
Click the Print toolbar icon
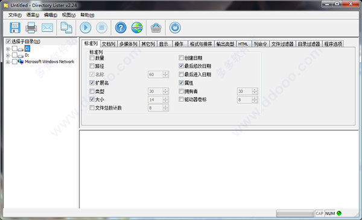point(31,28)
